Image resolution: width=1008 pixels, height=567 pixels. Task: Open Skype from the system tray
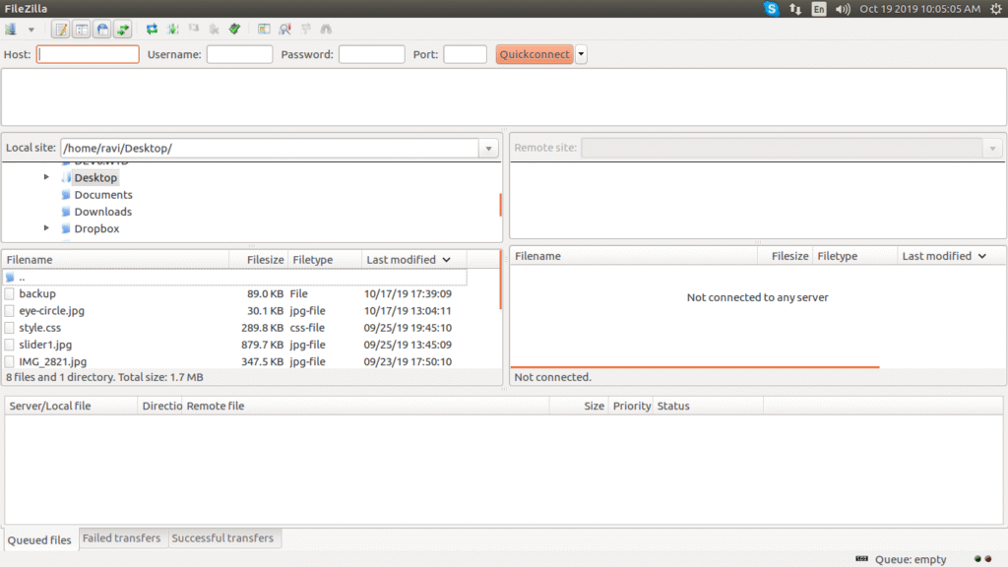[772, 9]
